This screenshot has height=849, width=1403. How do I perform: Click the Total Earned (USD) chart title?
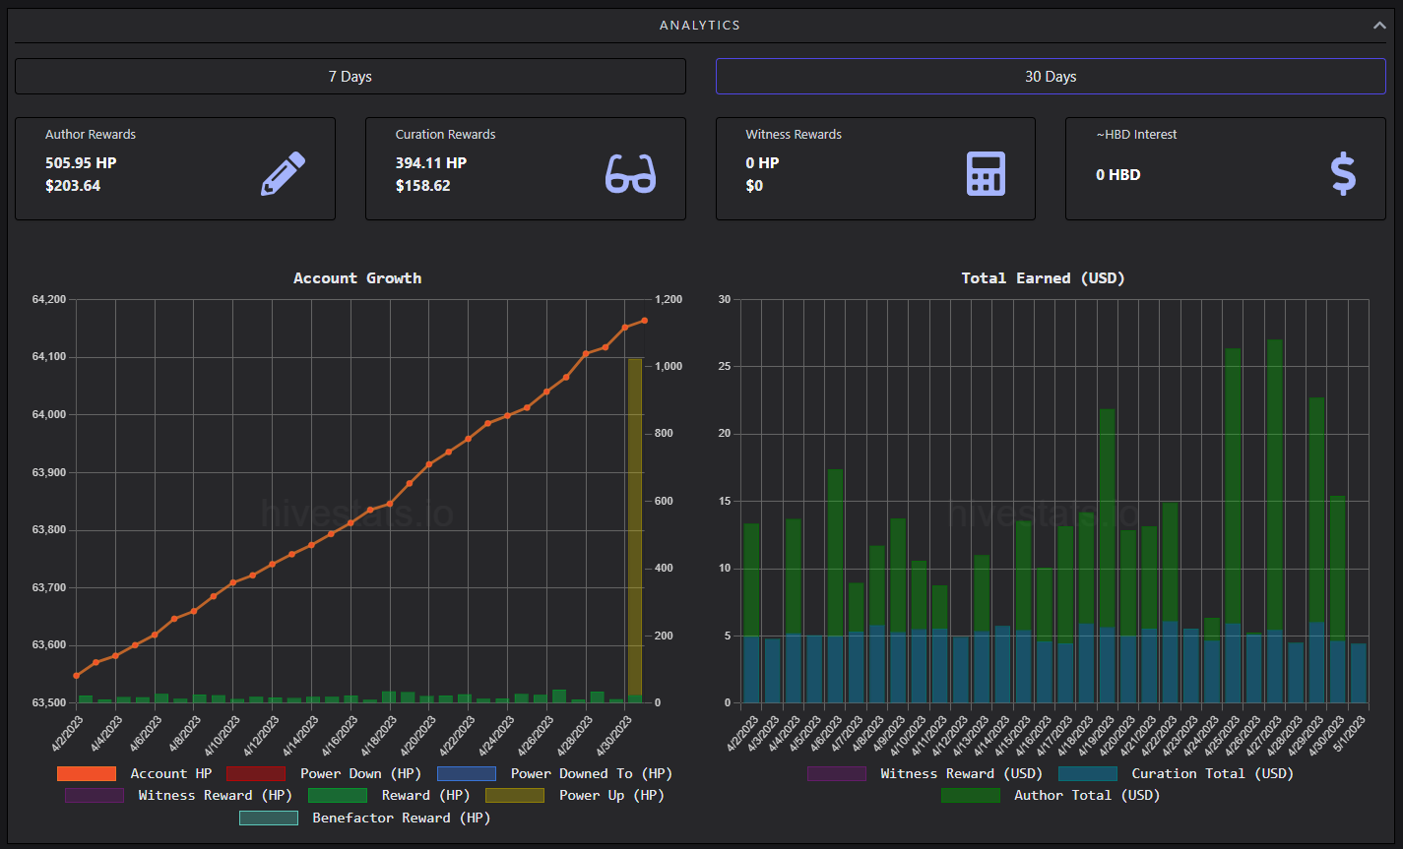pos(1044,278)
